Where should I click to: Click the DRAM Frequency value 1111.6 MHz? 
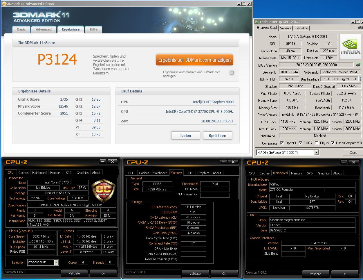pos(193,207)
